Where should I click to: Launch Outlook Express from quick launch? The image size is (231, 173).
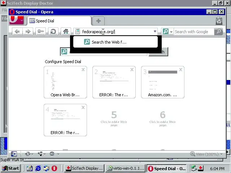46,168
